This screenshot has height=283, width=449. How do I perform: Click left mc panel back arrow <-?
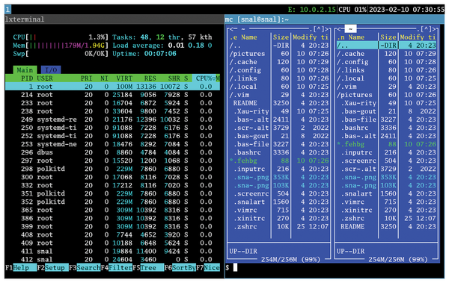point(233,29)
